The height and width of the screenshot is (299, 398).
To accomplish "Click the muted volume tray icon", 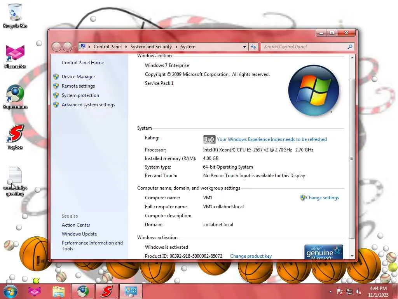I will pyautogui.click(x=359, y=292).
